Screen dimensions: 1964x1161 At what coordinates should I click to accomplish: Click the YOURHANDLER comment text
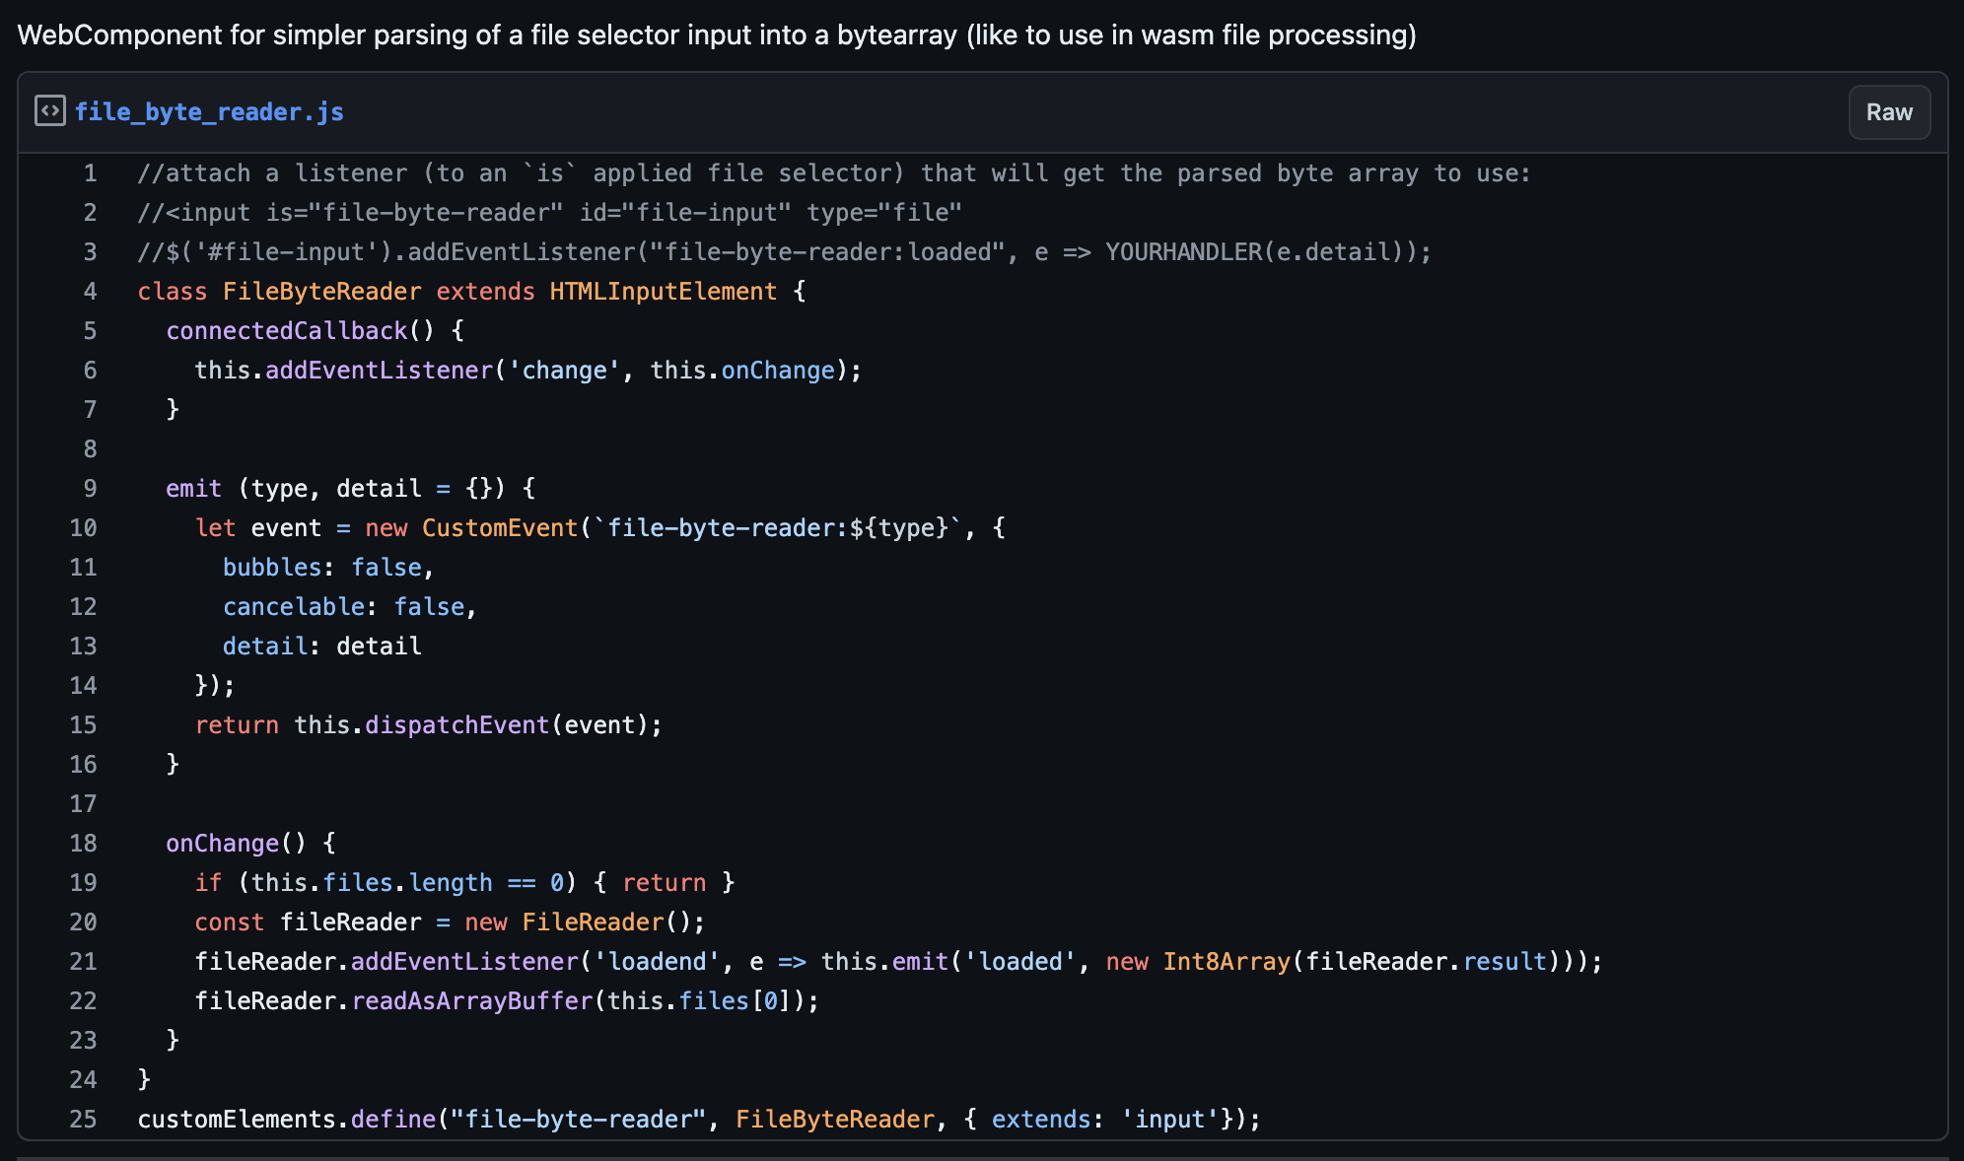(x=1182, y=252)
